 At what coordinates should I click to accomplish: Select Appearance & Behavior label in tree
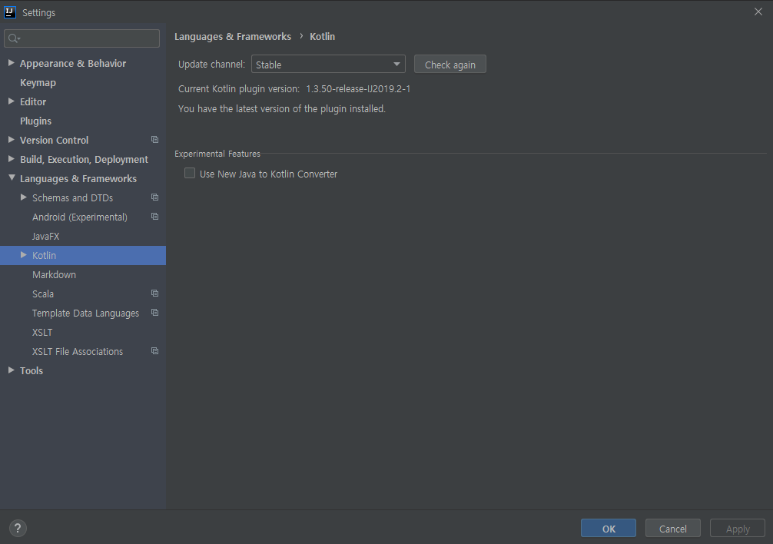[x=73, y=64]
